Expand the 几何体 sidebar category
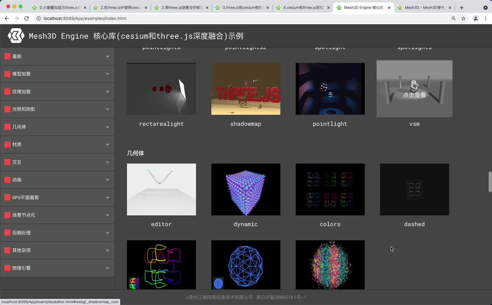 click(x=107, y=127)
